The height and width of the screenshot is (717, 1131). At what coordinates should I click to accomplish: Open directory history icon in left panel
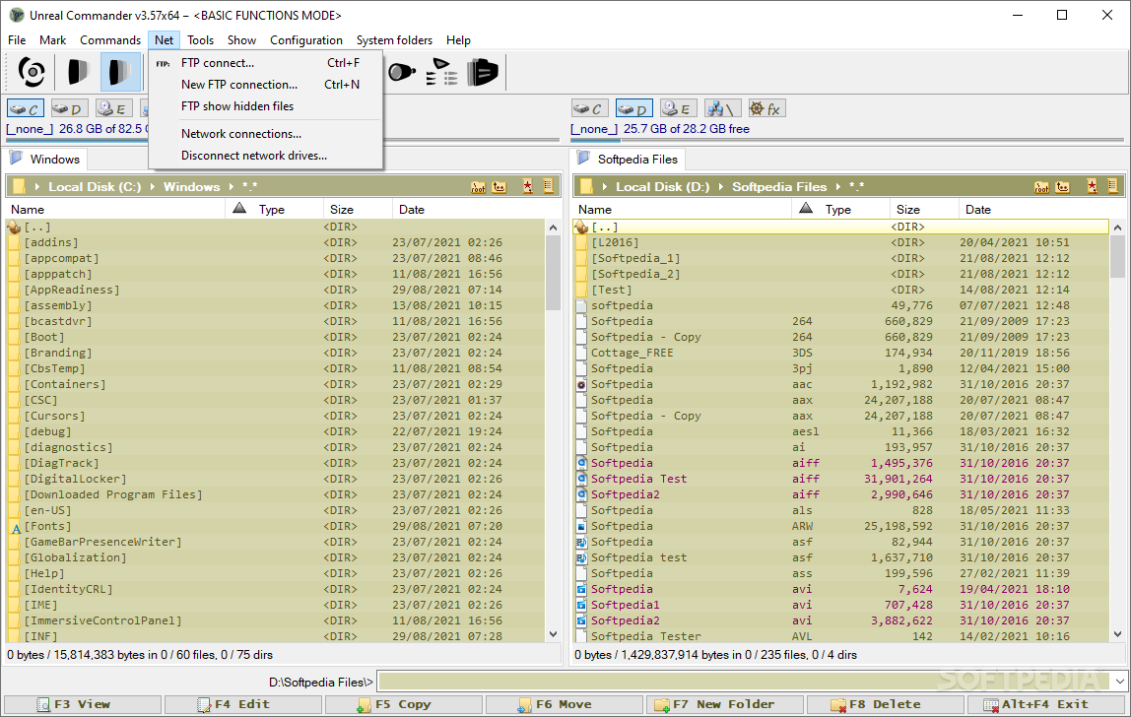(x=548, y=186)
